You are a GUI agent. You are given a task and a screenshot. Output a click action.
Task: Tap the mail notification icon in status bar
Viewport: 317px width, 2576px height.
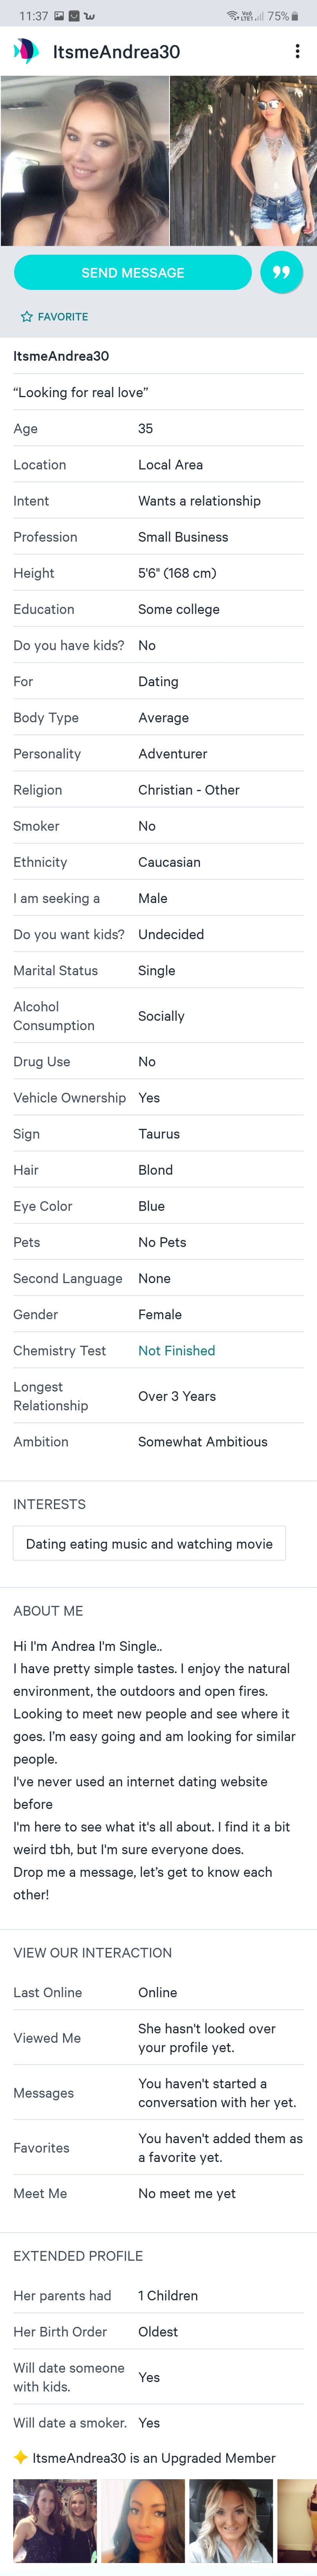tap(74, 16)
